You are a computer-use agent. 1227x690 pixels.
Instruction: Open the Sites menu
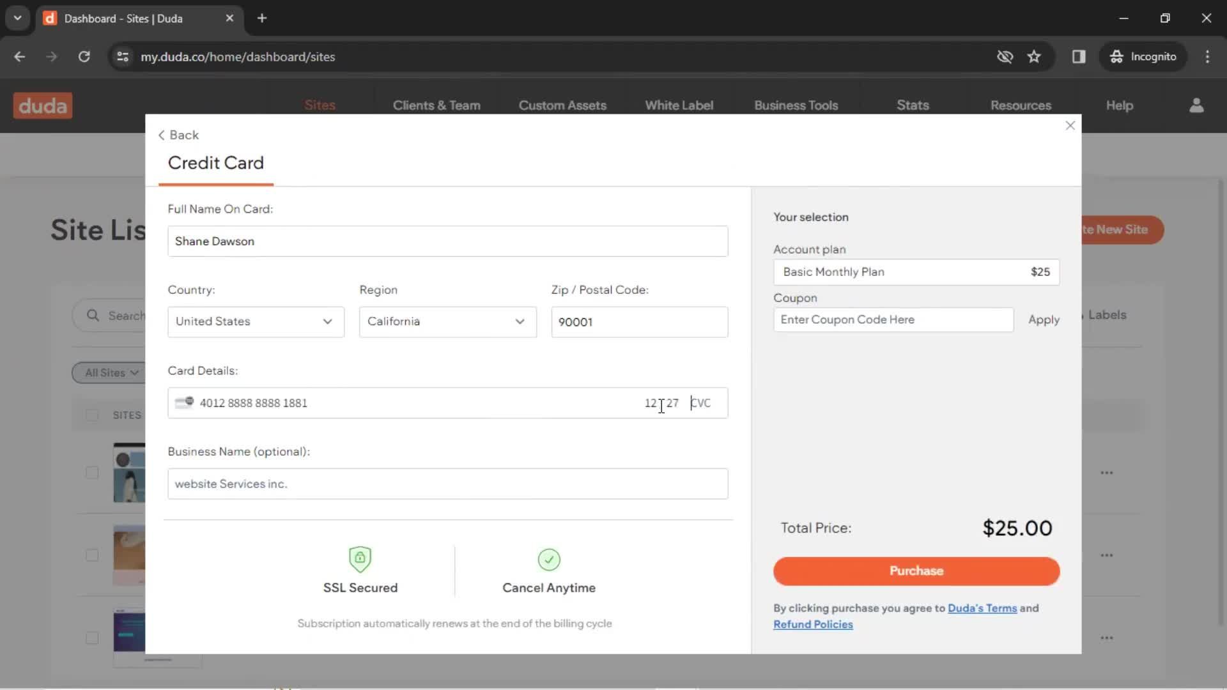pos(320,105)
